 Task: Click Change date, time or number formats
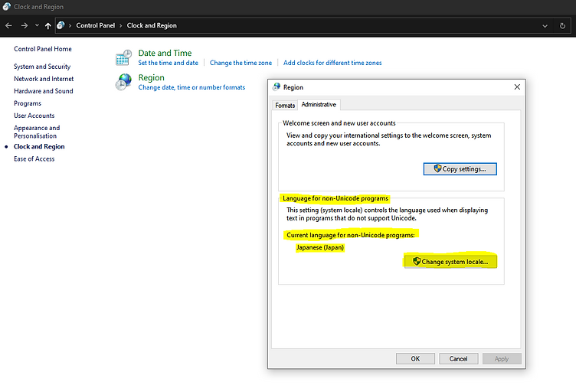pyautogui.click(x=191, y=87)
